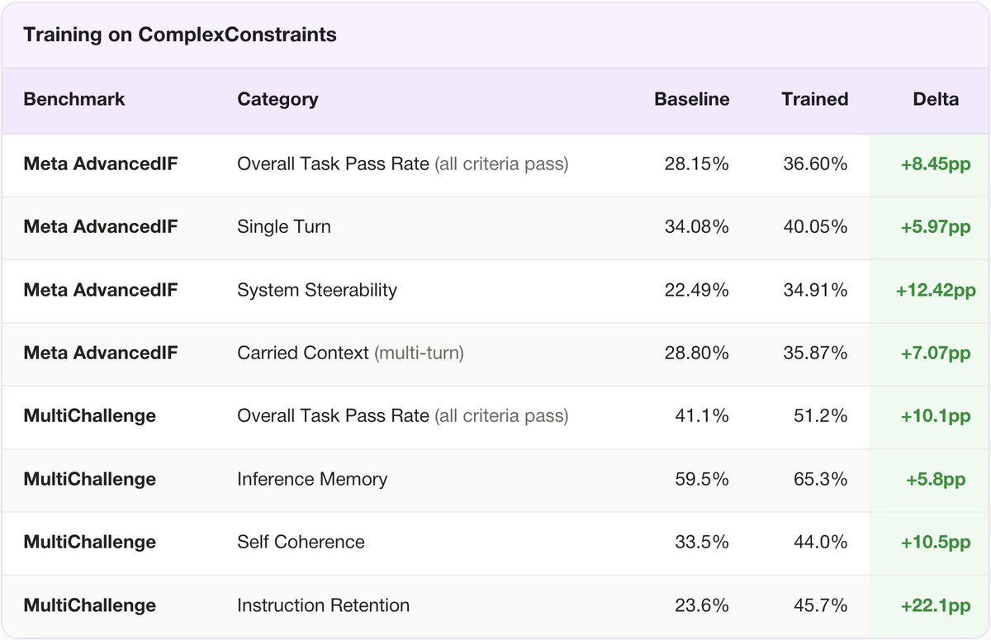Select the Inference Memory category
Image resolution: width=991 pixels, height=640 pixels.
312,479
